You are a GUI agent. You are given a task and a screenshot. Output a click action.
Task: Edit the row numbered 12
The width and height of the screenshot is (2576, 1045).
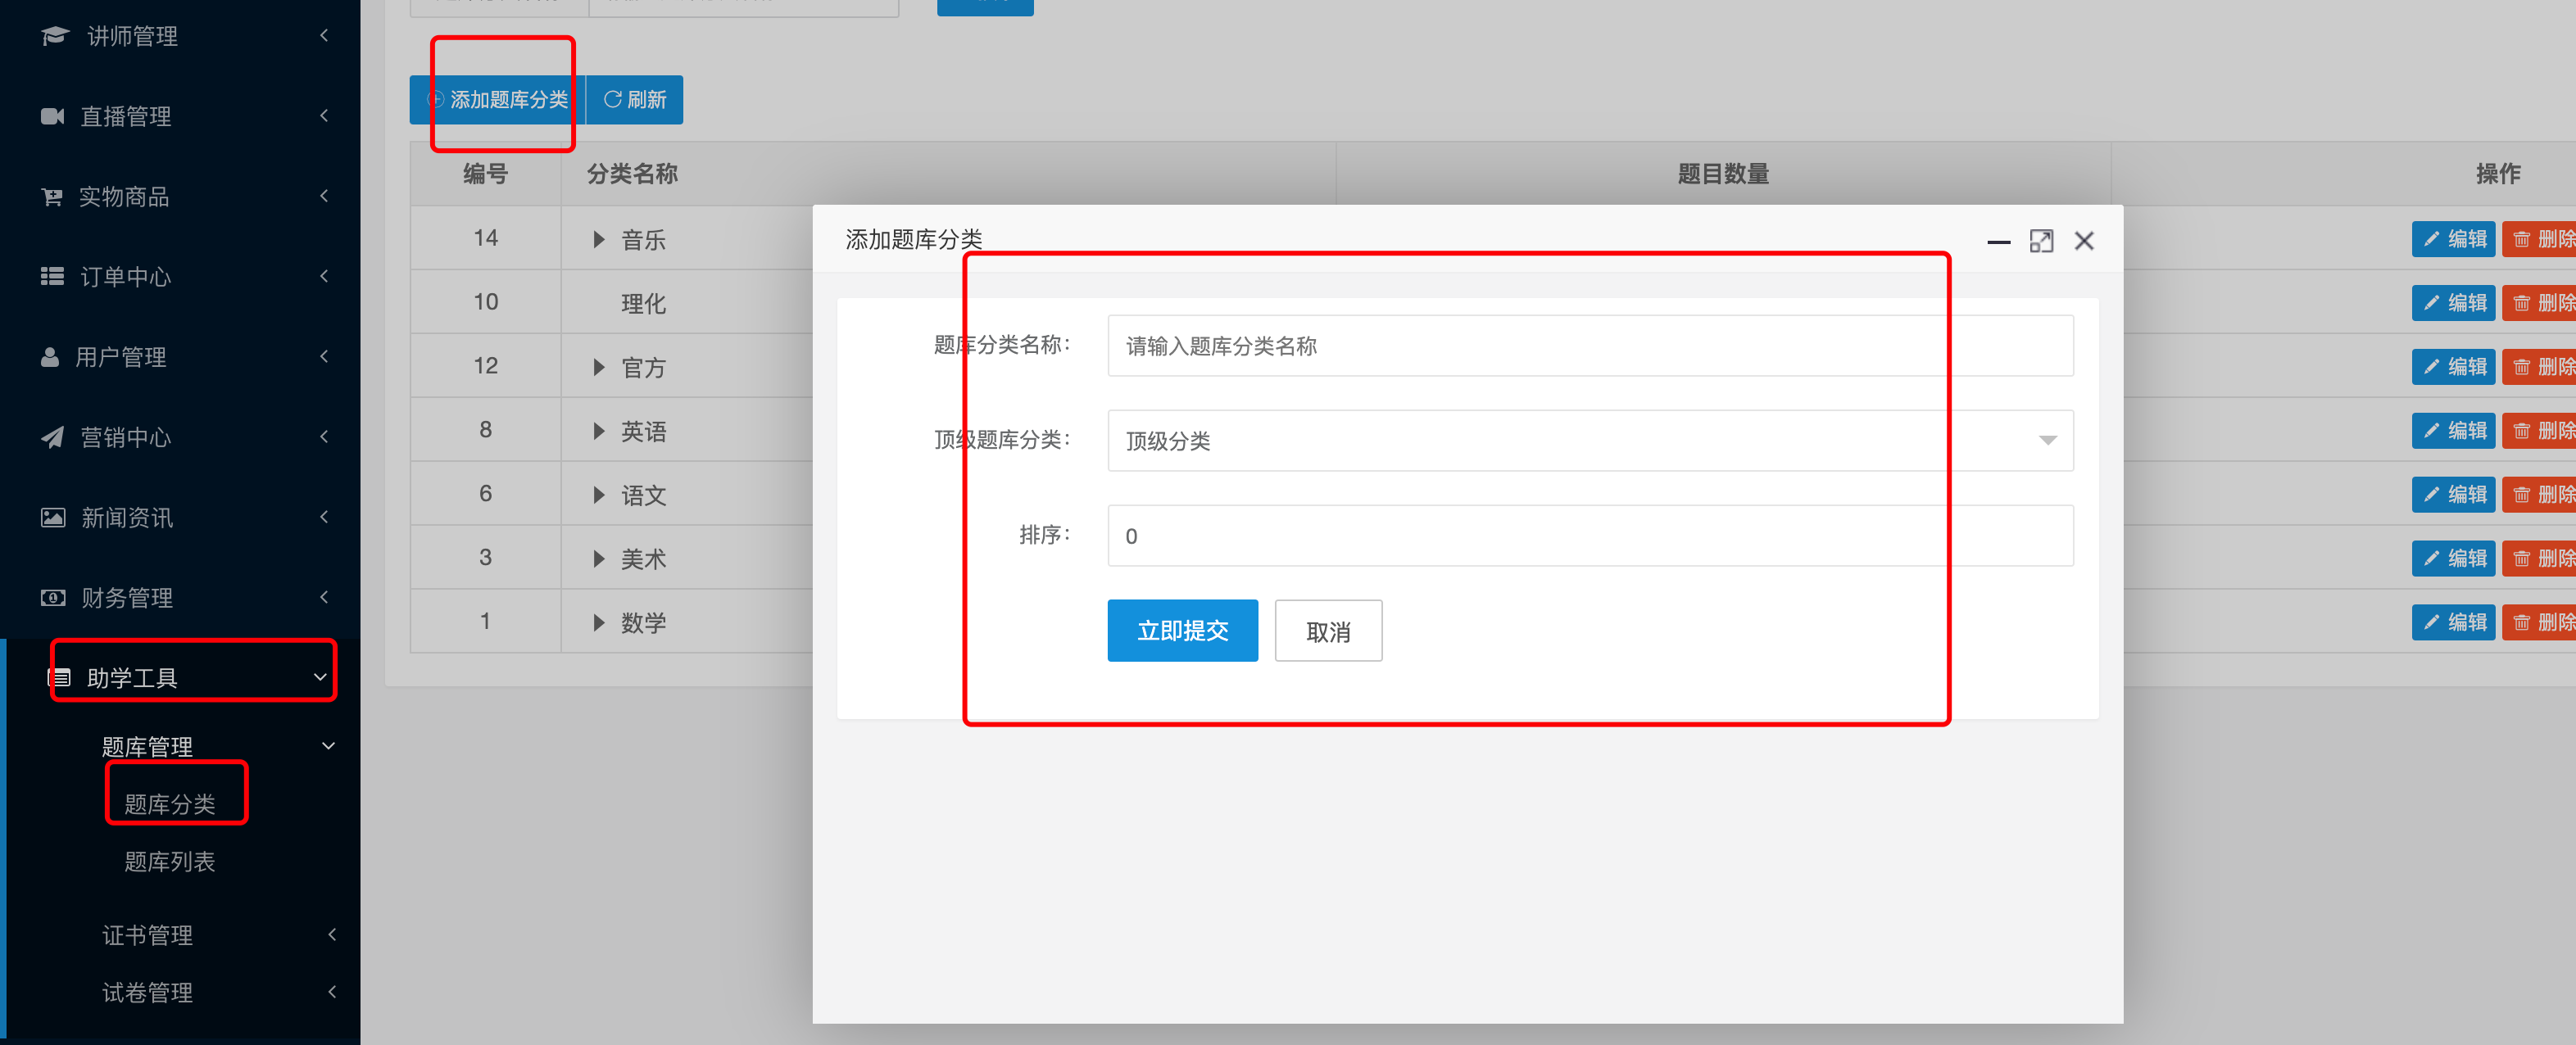click(x=2453, y=367)
